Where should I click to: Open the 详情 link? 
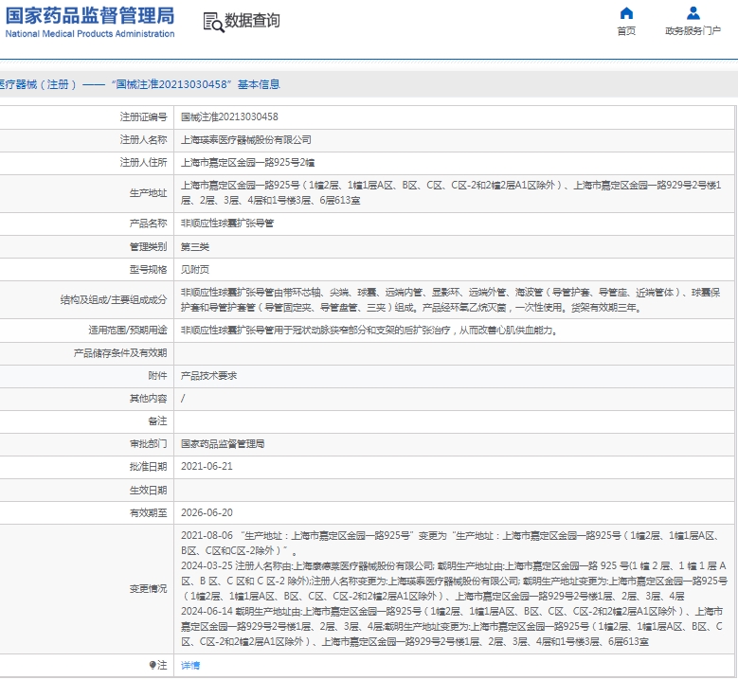point(190,666)
